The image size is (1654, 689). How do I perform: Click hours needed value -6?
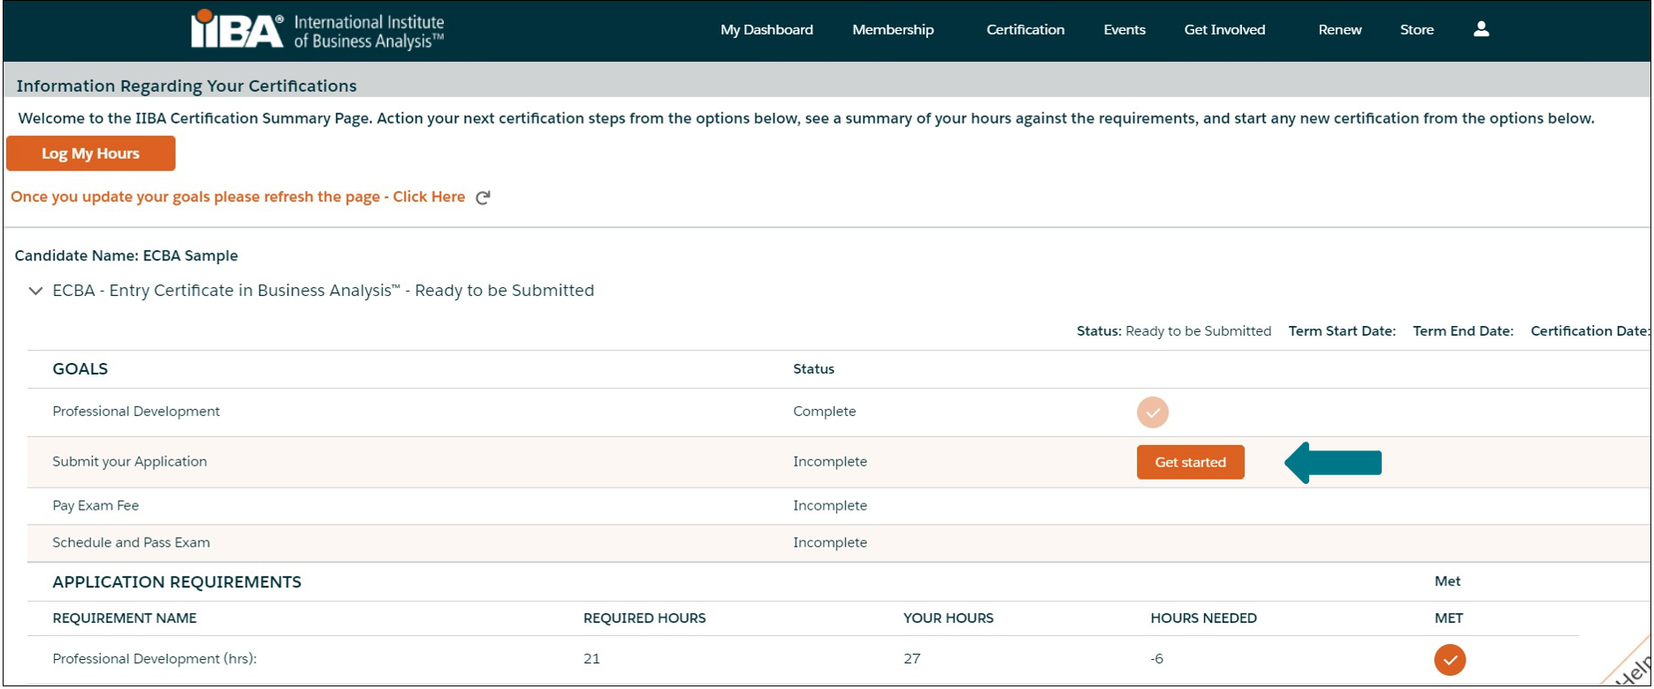[1157, 659]
